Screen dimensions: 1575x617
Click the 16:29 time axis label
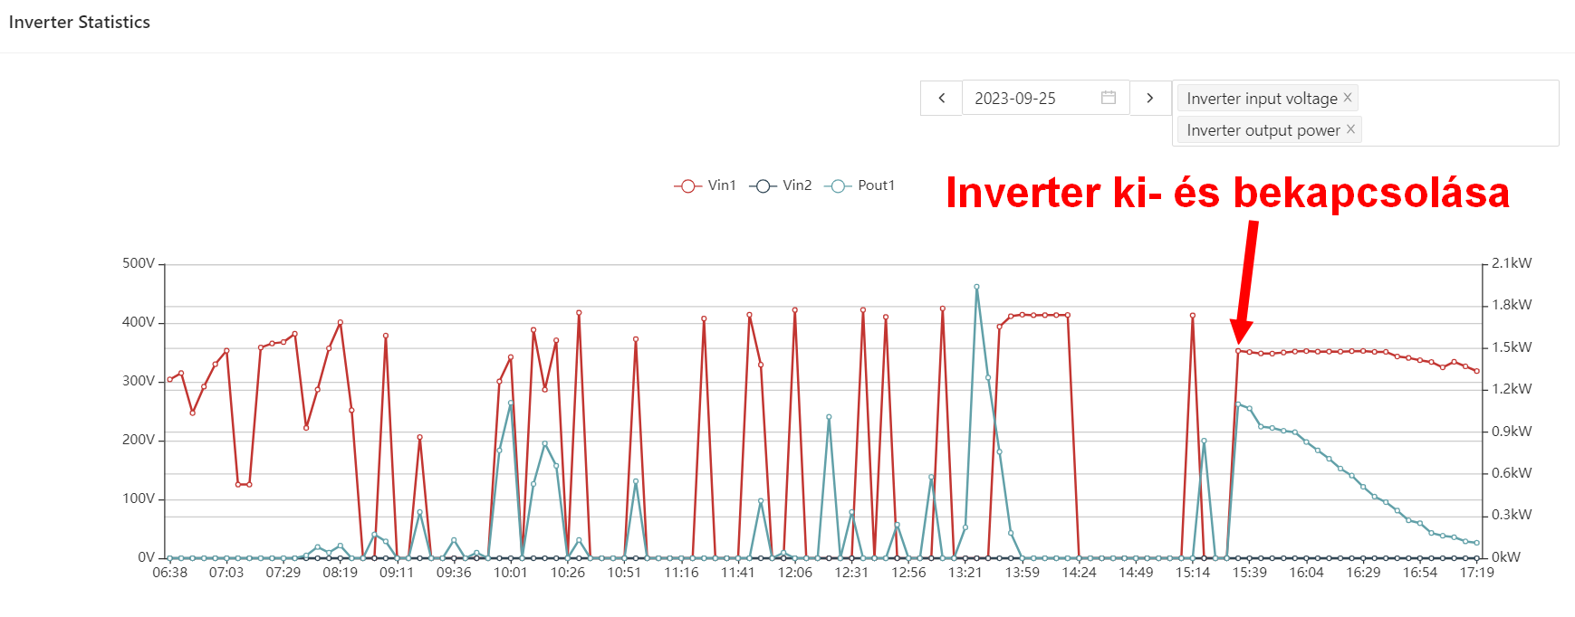(x=1363, y=573)
